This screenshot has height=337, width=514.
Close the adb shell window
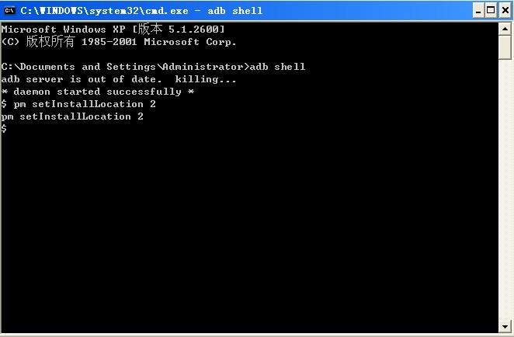504,11
